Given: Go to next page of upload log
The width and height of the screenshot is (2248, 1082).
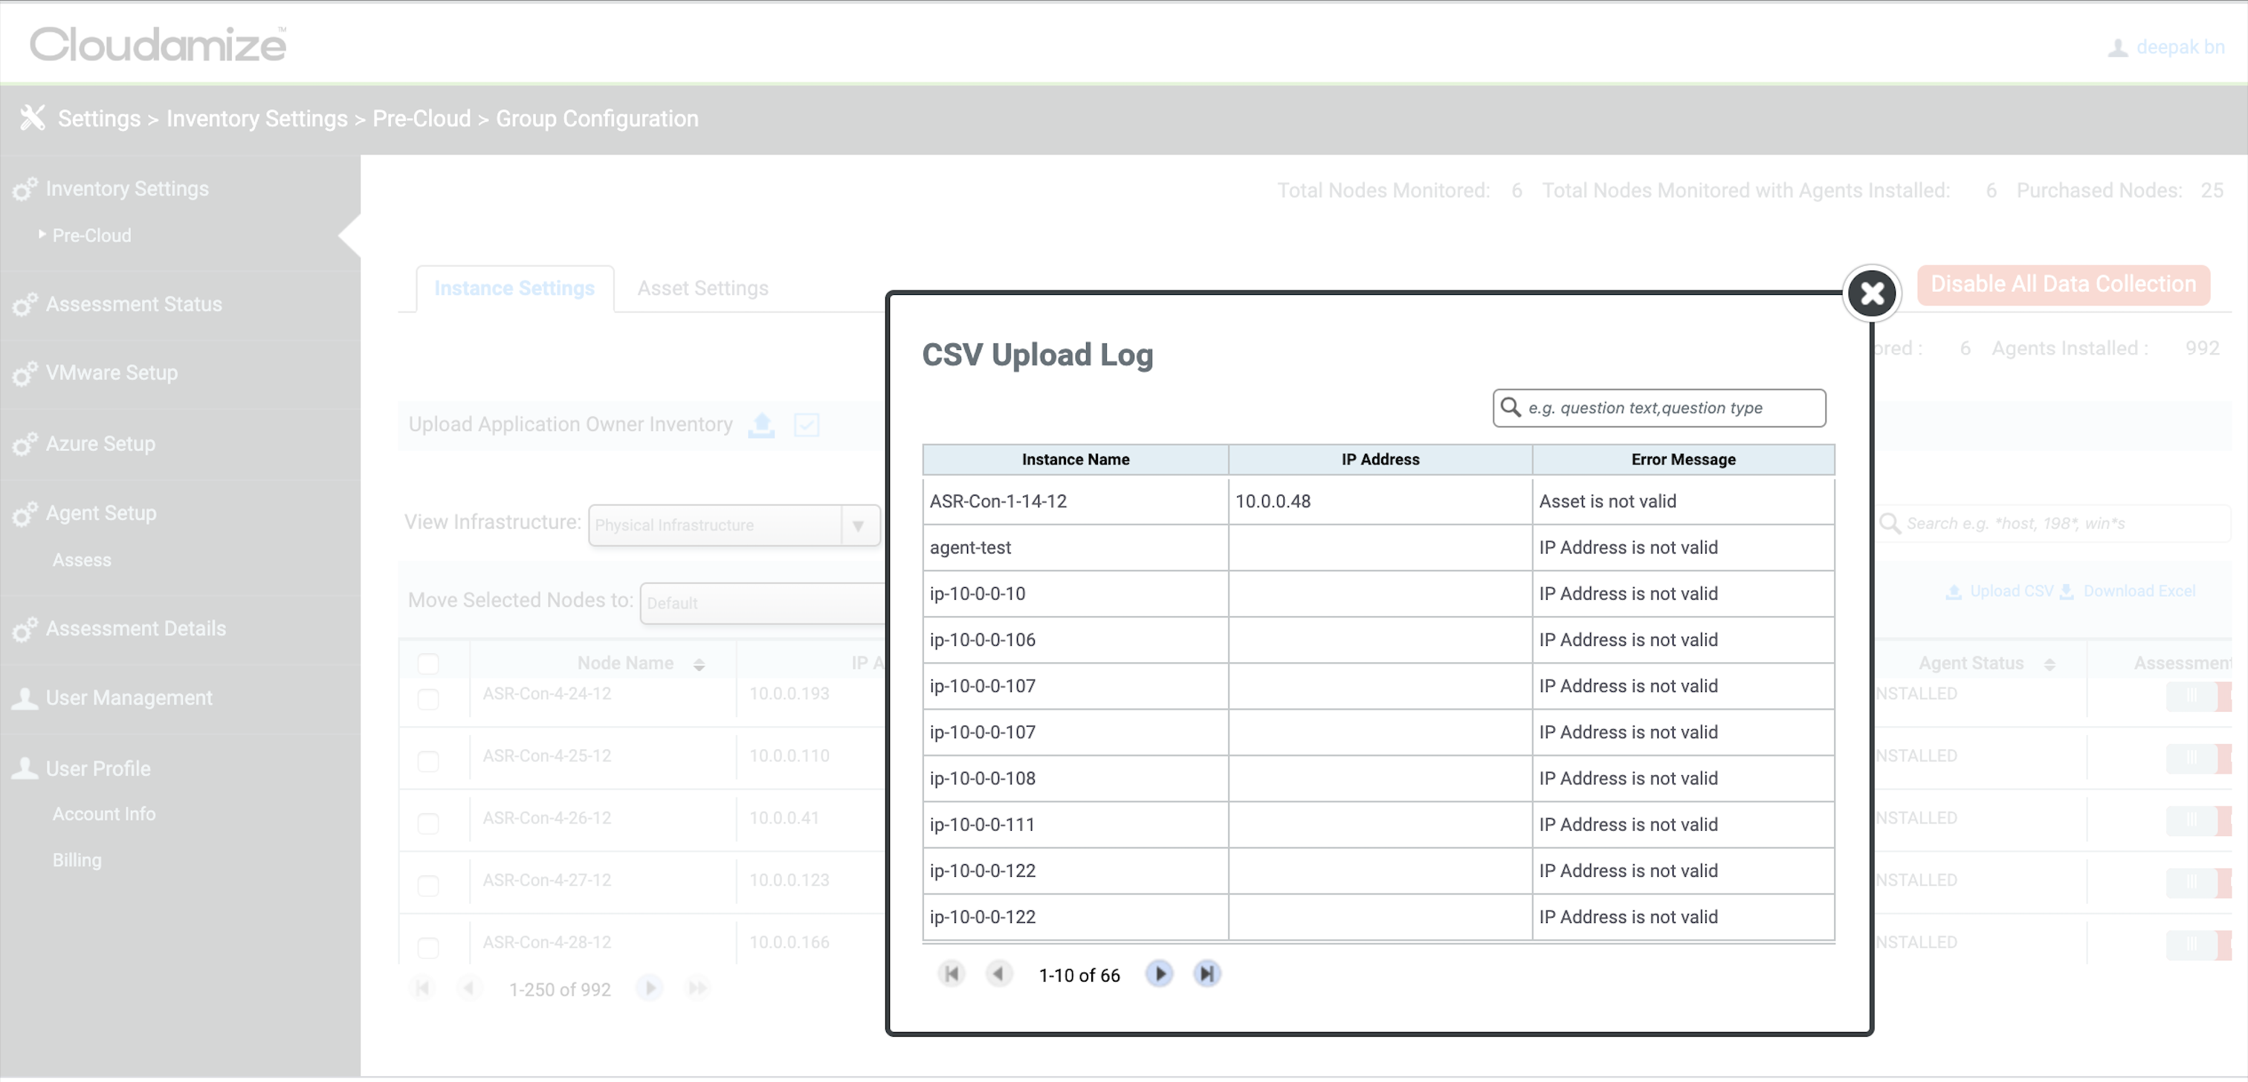Looking at the screenshot, I should click(1159, 974).
